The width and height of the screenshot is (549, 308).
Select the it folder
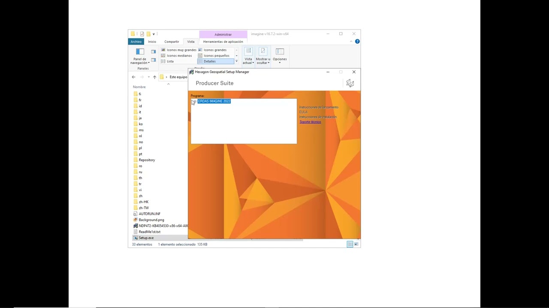137,112
